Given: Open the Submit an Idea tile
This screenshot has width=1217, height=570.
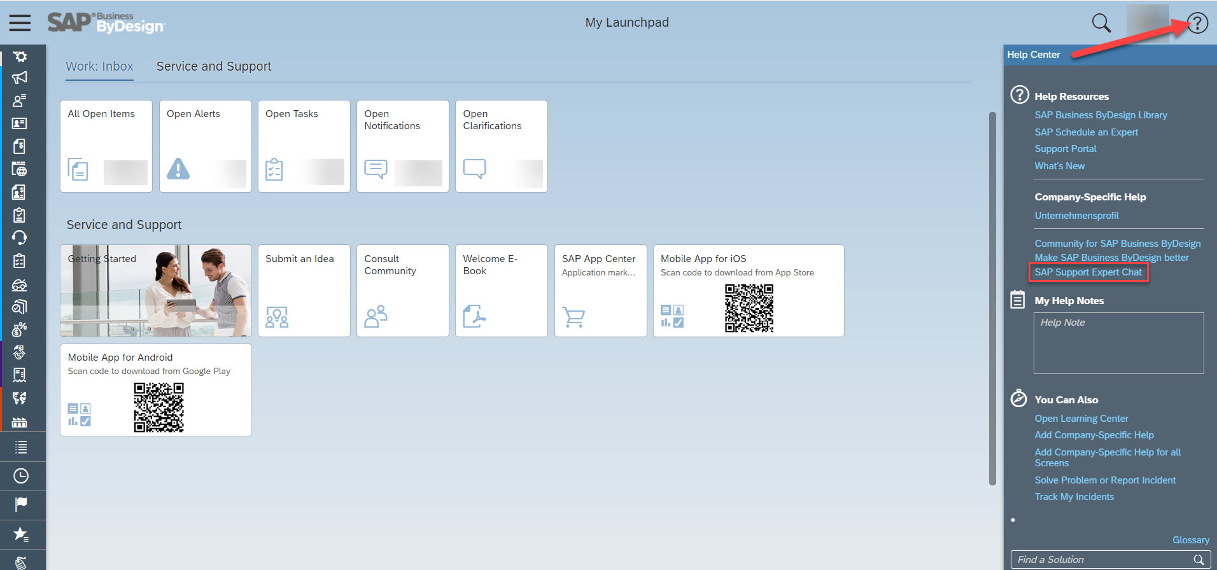Looking at the screenshot, I should (304, 291).
